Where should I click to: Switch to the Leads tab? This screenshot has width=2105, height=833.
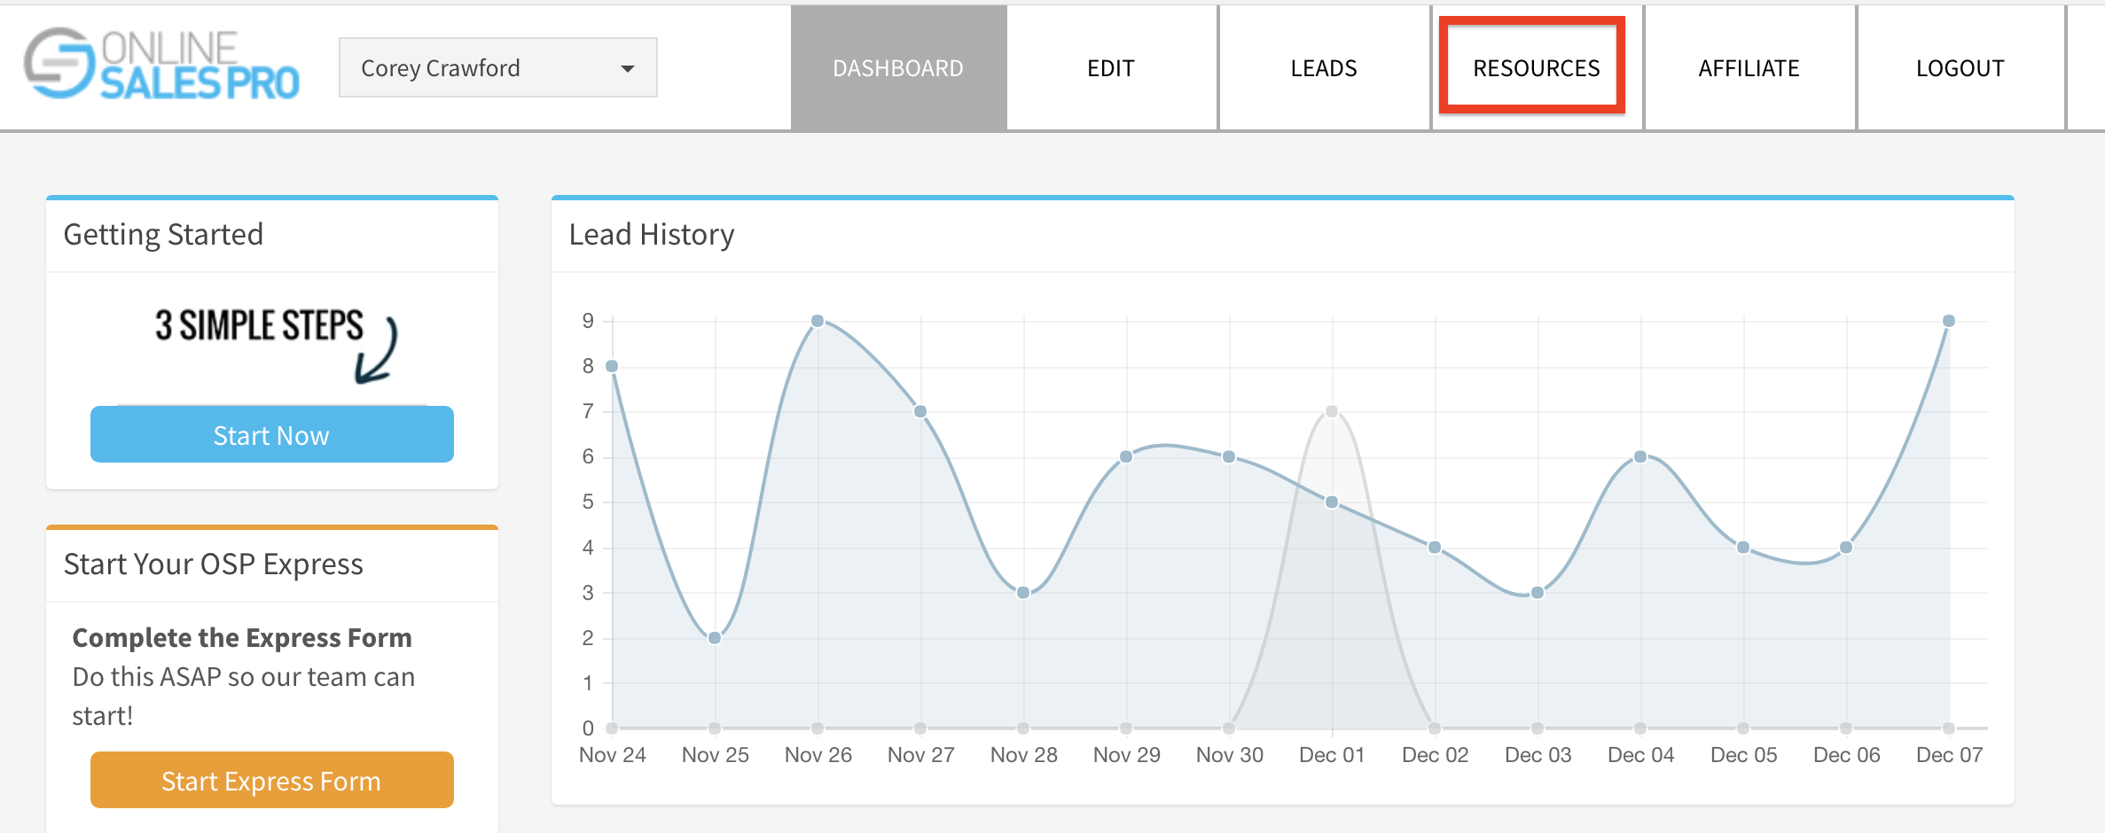tap(1324, 68)
